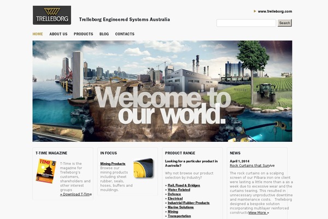Click the PRODUCT RANGE heading
The image size is (328, 219).
(x=180, y=153)
